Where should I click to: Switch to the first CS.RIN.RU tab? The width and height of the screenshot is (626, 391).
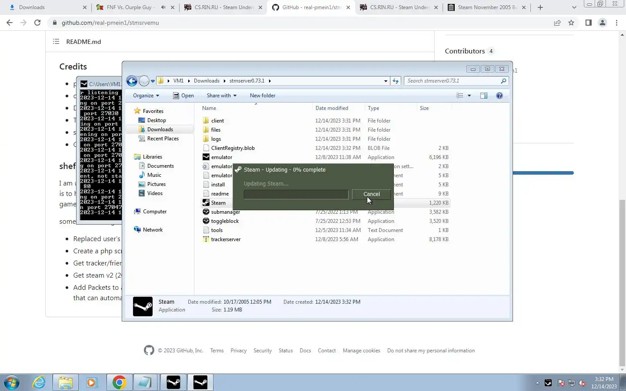223,7
